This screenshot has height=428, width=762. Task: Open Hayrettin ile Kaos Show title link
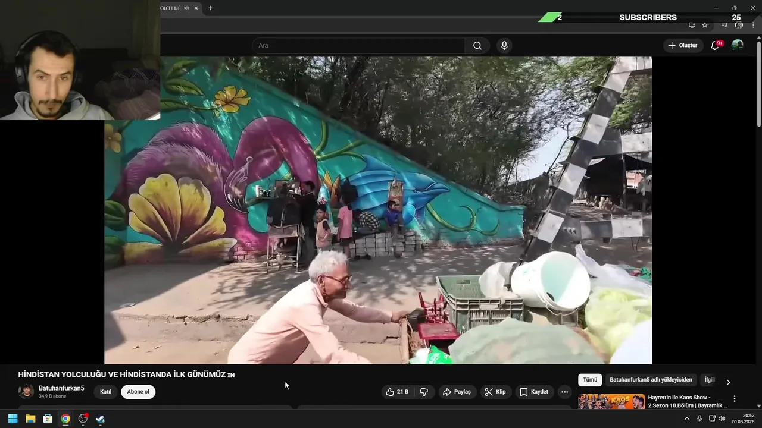click(x=688, y=401)
